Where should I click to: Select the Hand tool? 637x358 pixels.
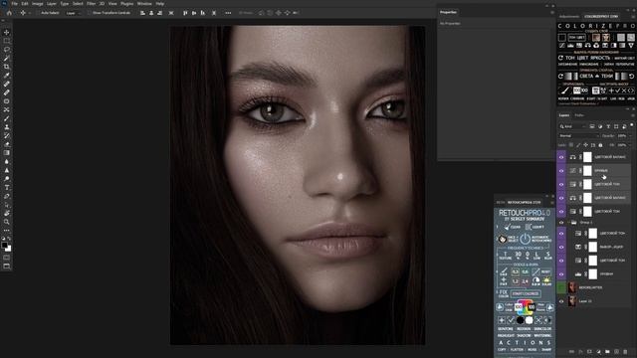(7, 213)
